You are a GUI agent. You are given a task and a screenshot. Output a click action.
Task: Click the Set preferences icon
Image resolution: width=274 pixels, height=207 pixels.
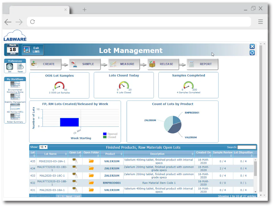pos(9,66)
